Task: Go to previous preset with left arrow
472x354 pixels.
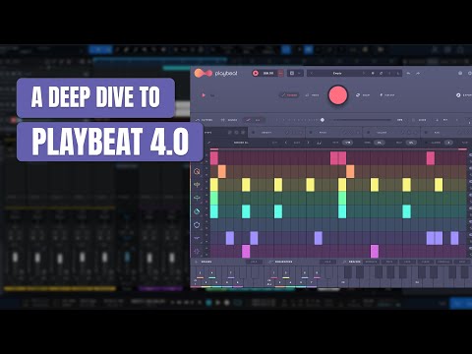Action: 311,73
